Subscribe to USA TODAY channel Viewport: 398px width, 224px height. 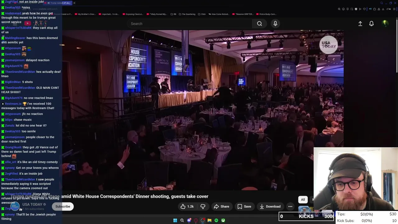coord(63,206)
